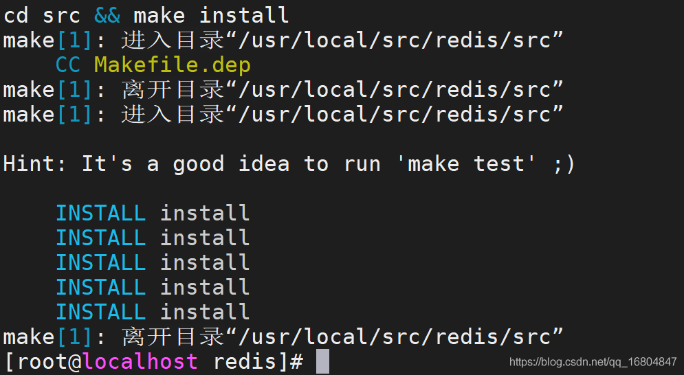This screenshot has height=375, width=684.
Task: Click the word Hint: at the line start
Action: coord(34,164)
